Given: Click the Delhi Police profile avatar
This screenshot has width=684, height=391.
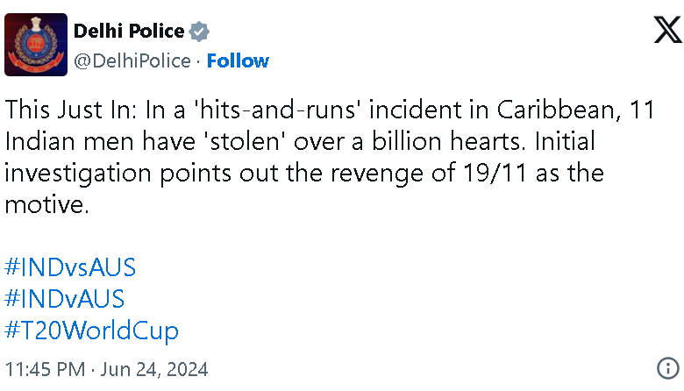Looking at the screenshot, I should pyautogui.click(x=36, y=45).
